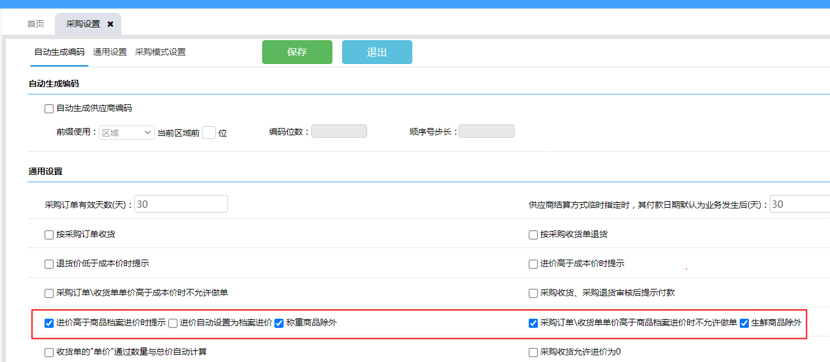Enable 自动生成供应商编码 checkbox

[49, 108]
